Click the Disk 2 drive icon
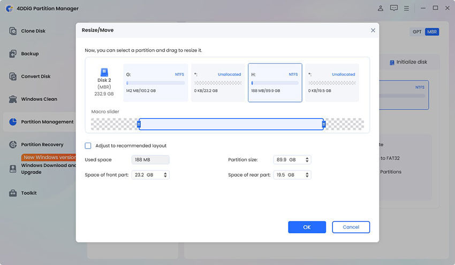455x265 pixels. coord(104,72)
